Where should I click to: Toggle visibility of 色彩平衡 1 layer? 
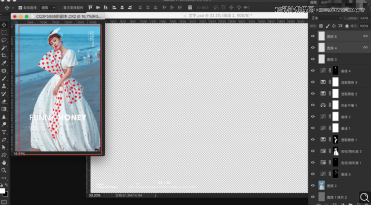tap(313, 105)
